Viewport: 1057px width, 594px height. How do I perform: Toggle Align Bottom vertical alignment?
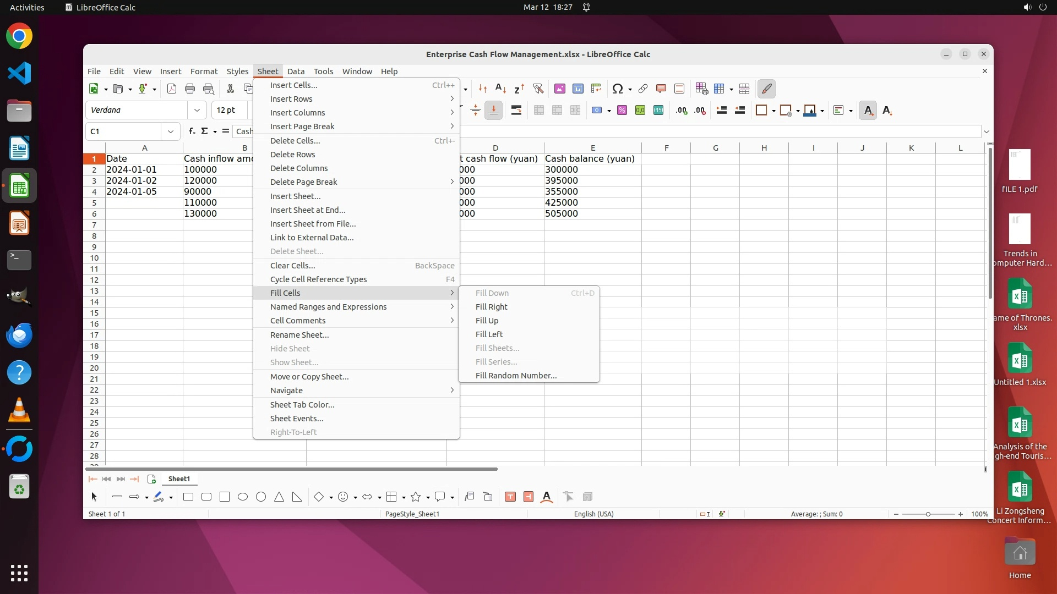pyautogui.click(x=494, y=111)
